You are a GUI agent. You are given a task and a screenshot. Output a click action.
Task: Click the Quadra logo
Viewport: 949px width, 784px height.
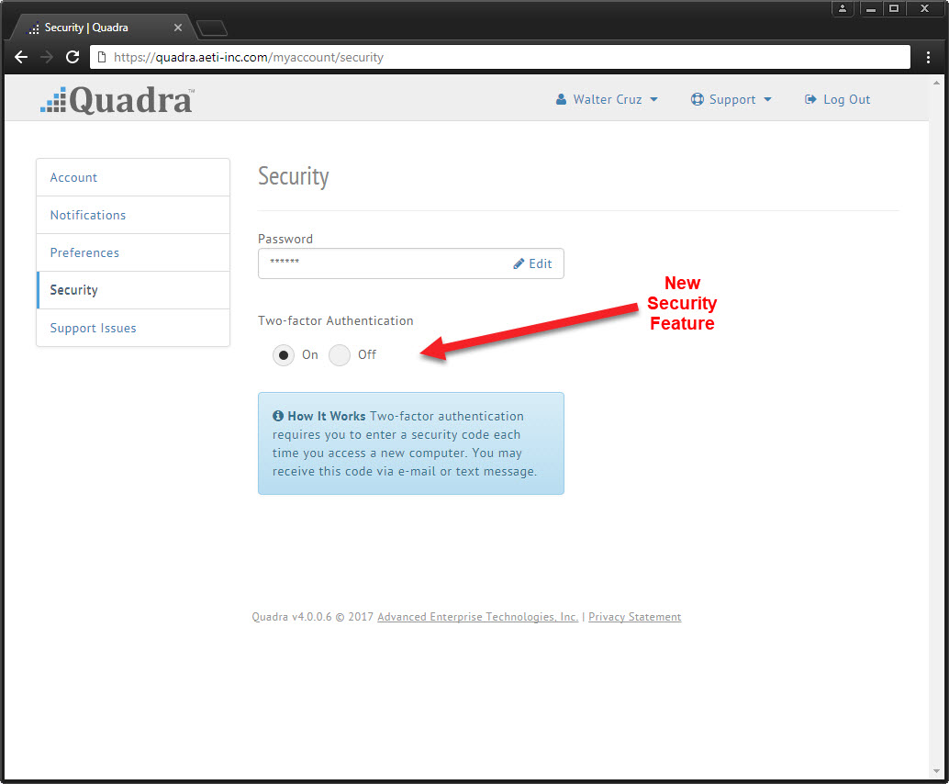click(x=117, y=100)
